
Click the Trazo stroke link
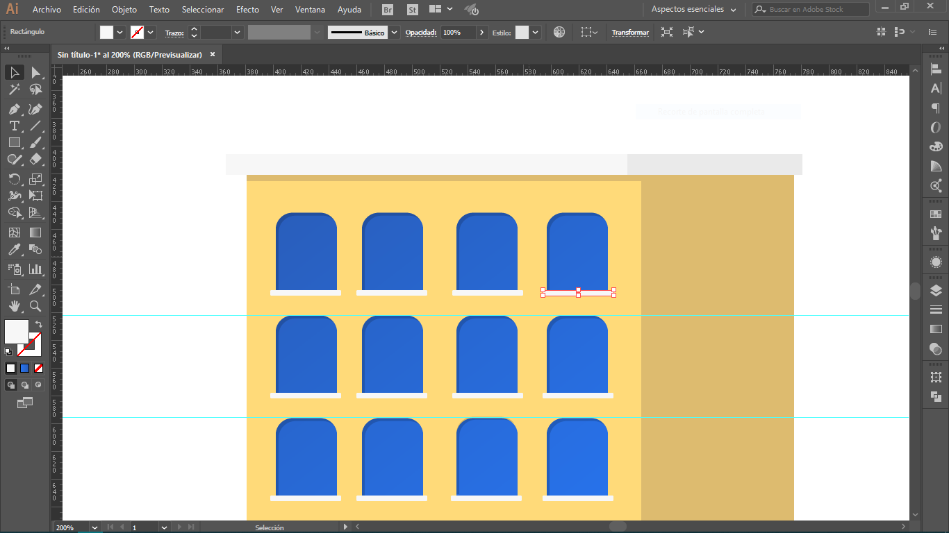coord(174,33)
